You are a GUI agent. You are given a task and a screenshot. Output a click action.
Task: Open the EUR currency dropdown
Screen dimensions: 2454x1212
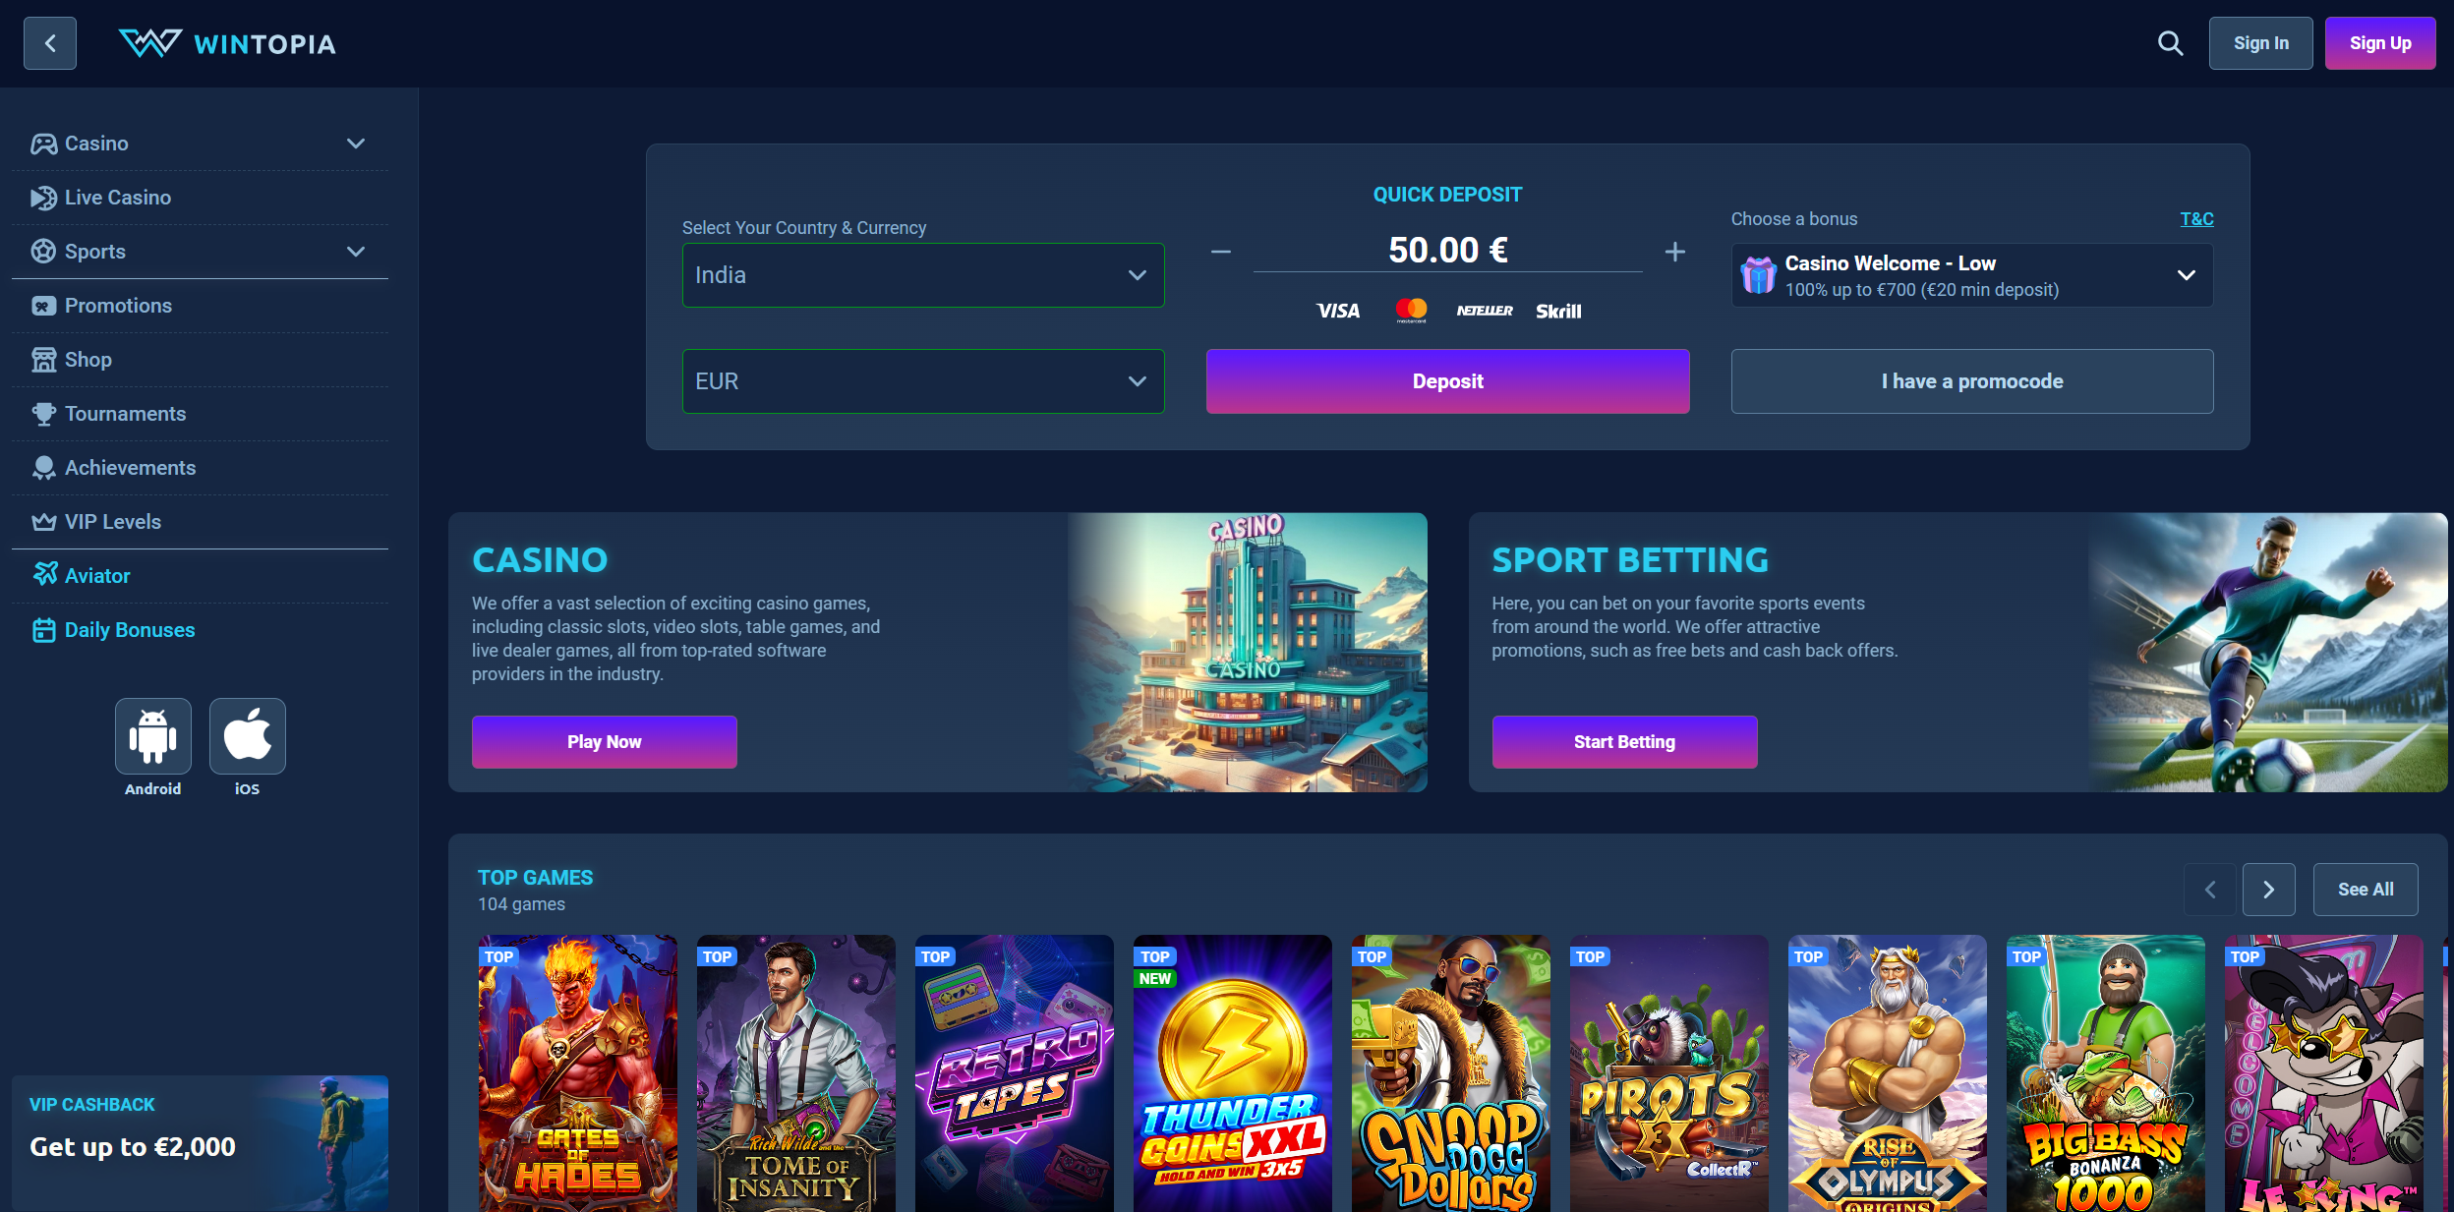tap(923, 381)
